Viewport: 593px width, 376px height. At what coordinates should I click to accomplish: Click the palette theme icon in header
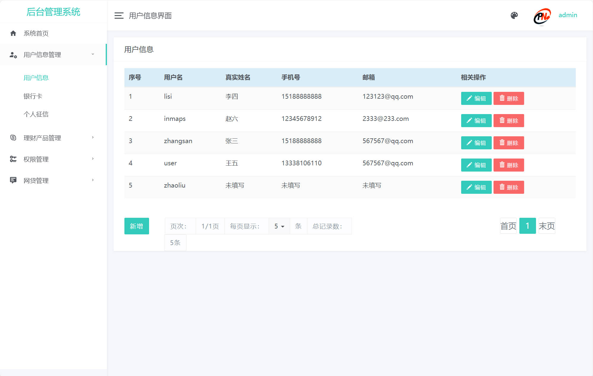coord(515,15)
